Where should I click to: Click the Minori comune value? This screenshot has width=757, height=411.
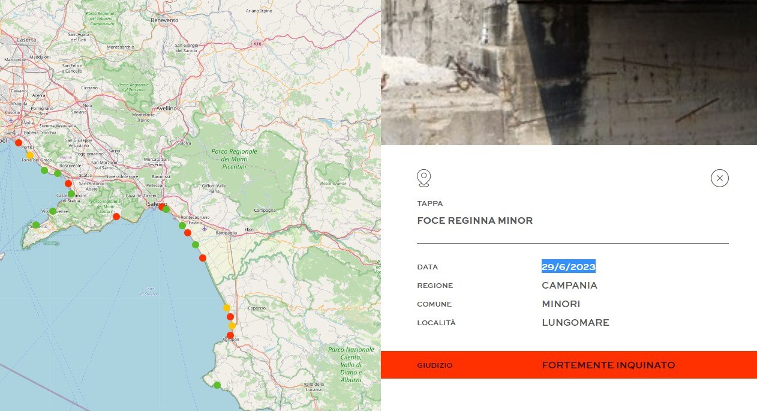(x=560, y=304)
